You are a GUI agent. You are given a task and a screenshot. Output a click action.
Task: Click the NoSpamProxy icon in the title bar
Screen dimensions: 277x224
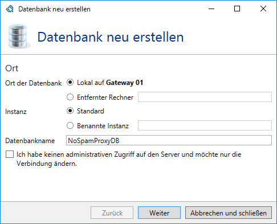[x=10, y=9]
